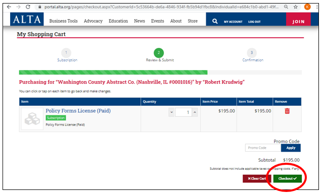Open the Advocacy menu
This screenshot has height=195, width=323.
(93, 21)
